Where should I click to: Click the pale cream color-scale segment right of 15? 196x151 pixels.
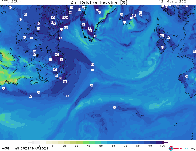(55, 142)
